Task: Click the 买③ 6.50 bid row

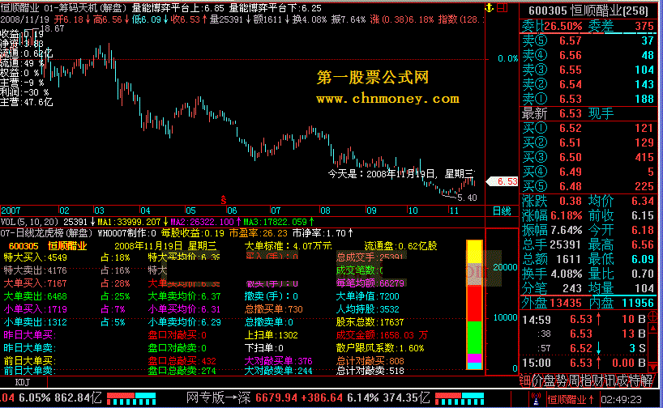Action: (588, 157)
